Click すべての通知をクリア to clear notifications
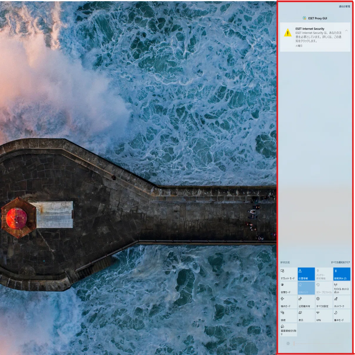 [340, 262]
